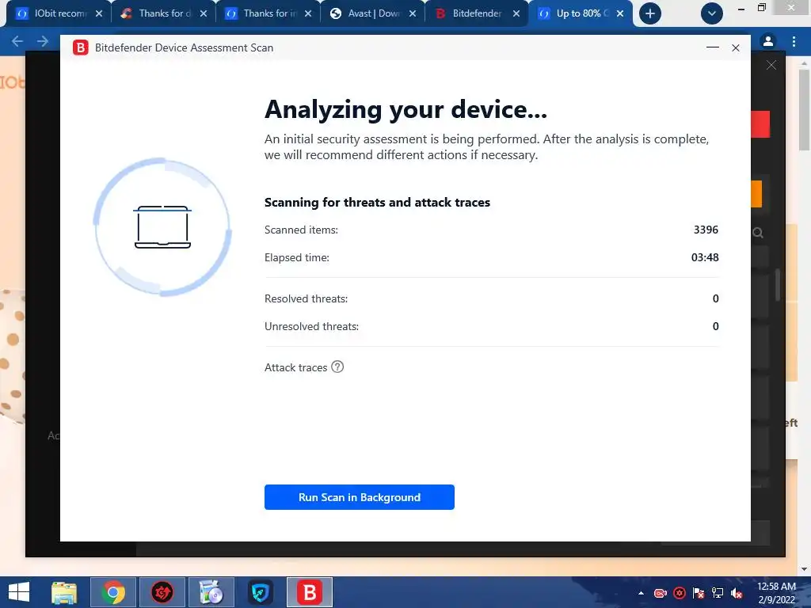Close the Bitdefender Device Assessment Scan window
Image resolution: width=811 pixels, height=608 pixels.
(736, 47)
